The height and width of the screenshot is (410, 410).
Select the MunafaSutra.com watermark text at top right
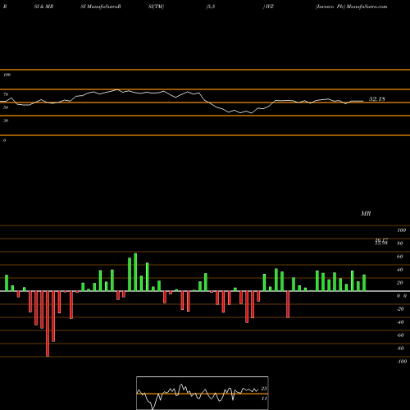tap(367, 7)
